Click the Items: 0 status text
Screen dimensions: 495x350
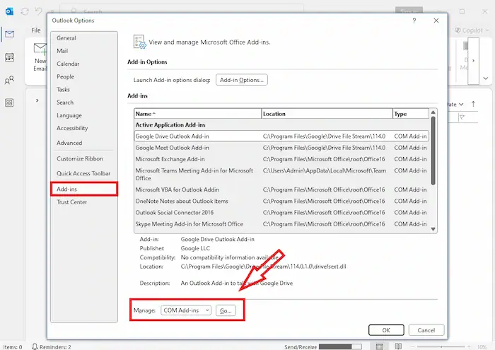pos(13,347)
